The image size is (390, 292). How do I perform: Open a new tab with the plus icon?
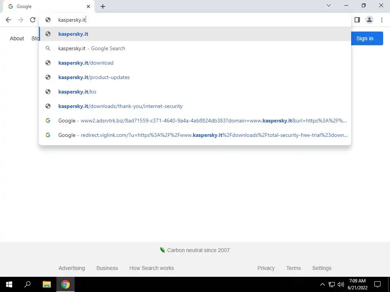[x=103, y=6]
